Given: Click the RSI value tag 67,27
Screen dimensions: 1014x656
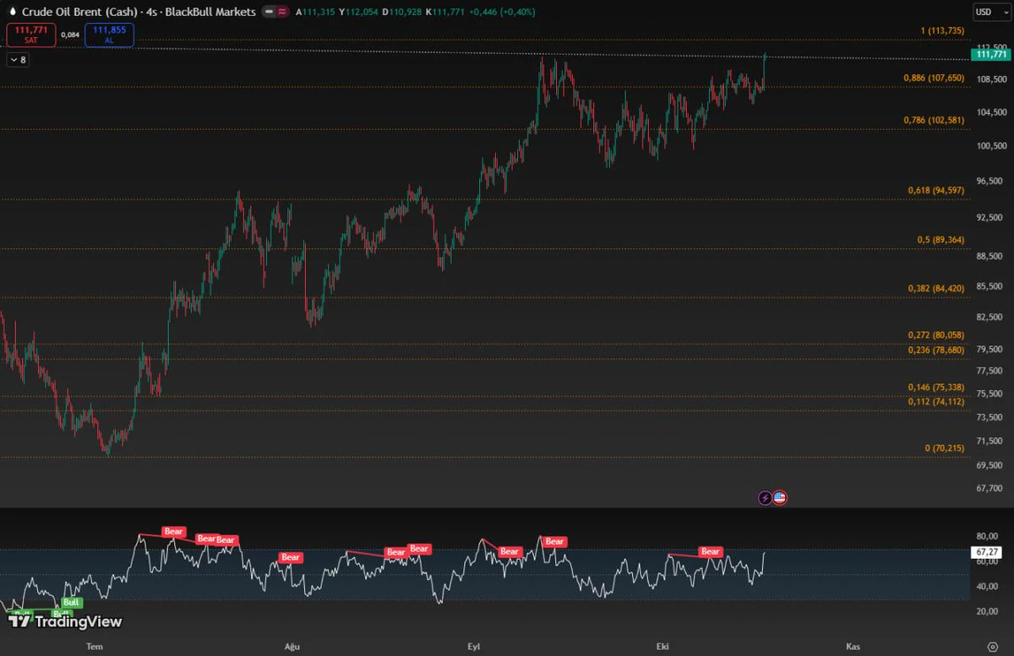Looking at the screenshot, I should coord(987,552).
